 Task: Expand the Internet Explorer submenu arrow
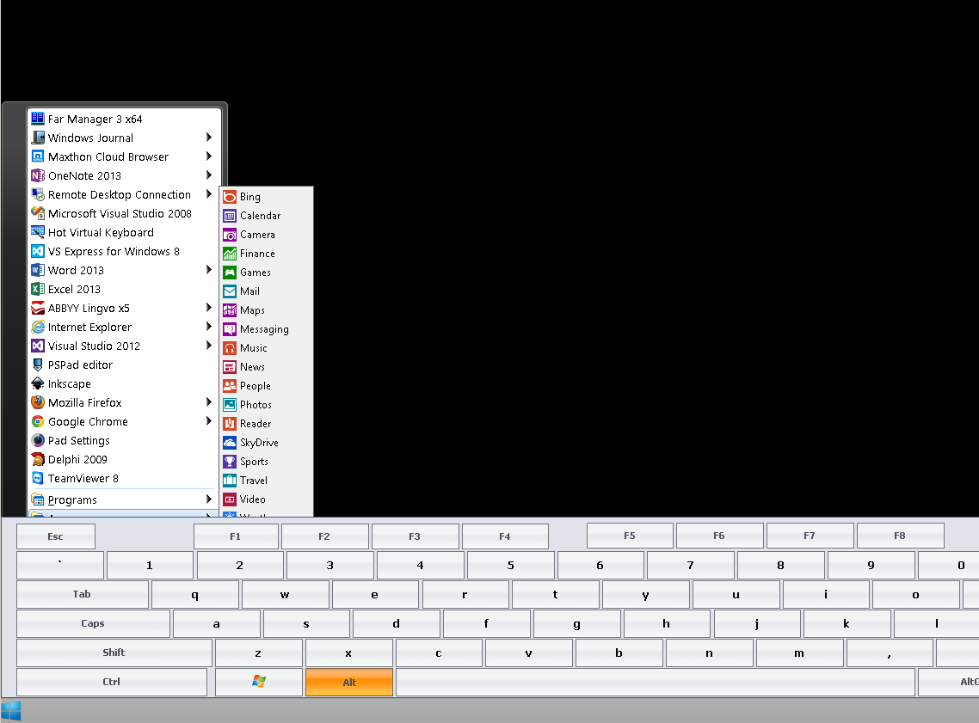pos(209,327)
